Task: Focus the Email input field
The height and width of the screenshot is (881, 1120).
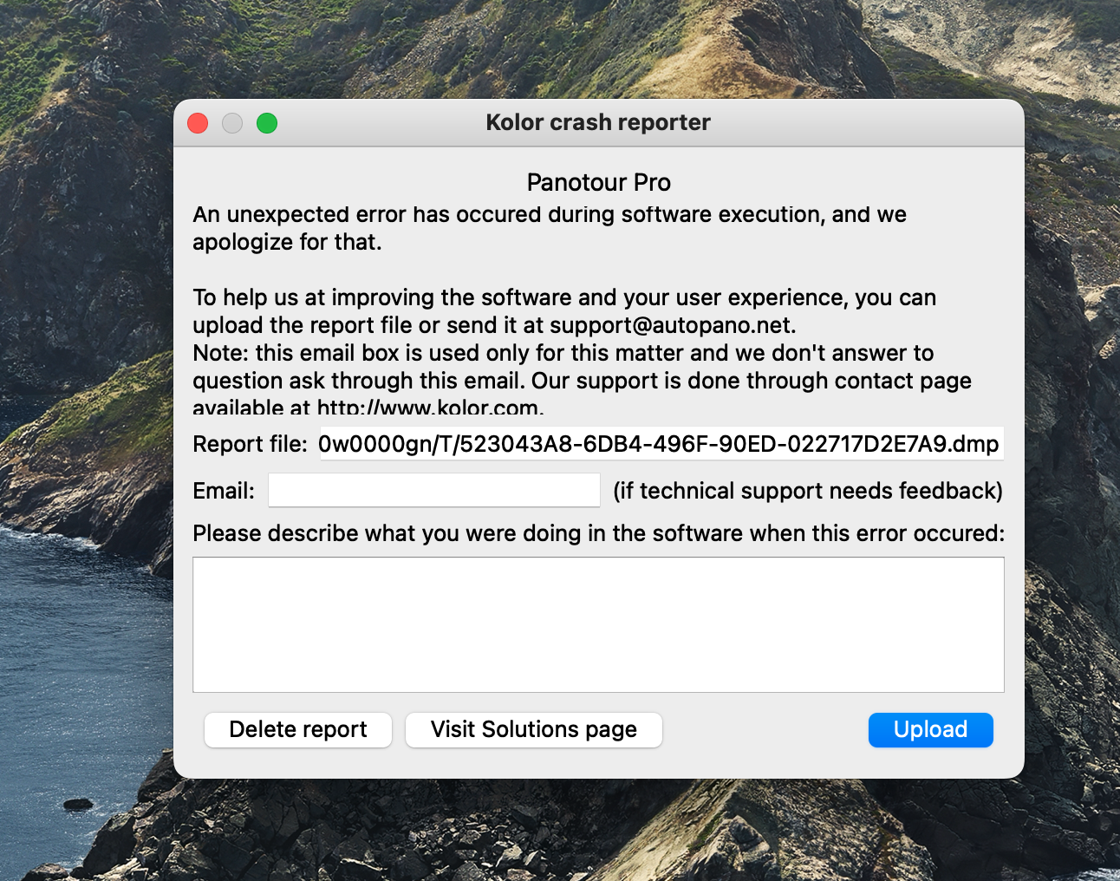Action: pos(433,491)
